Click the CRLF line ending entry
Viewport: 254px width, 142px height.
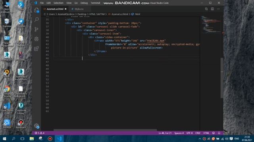click(198, 133)
